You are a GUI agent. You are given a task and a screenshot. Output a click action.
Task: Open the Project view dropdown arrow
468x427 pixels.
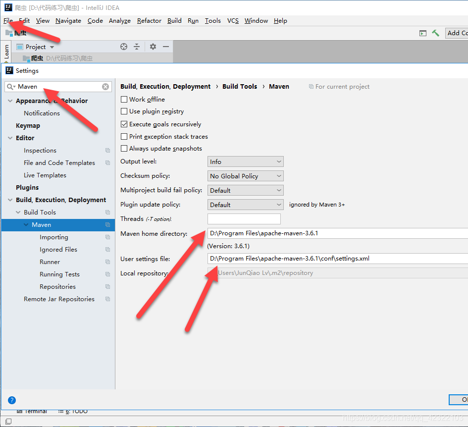coord(52,47)
